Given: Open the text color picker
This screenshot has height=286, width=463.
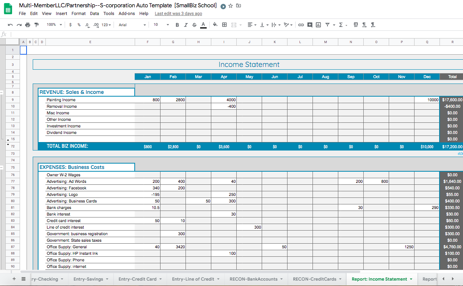Looking at the screenshot, I should coord(203,25).
